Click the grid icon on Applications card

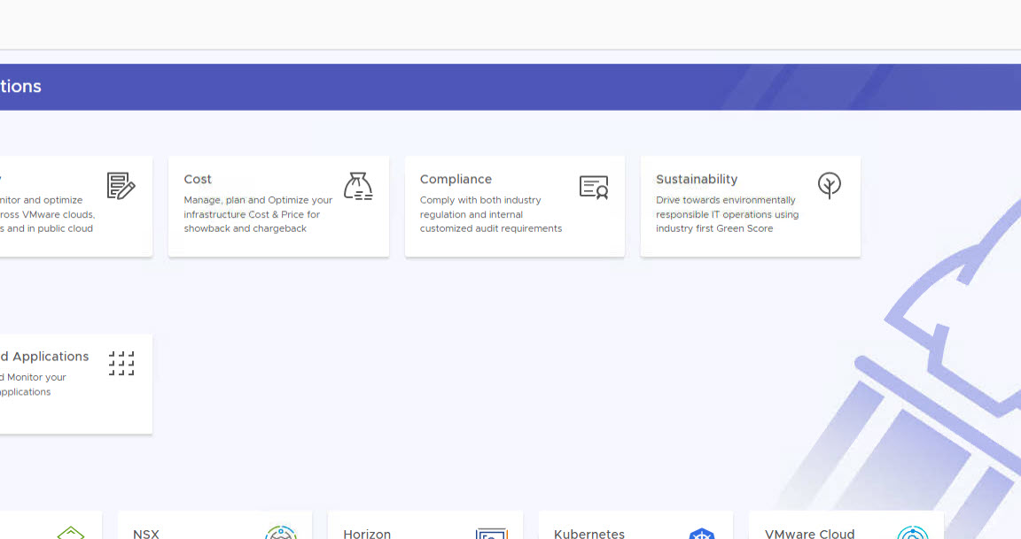coord(121,363)
